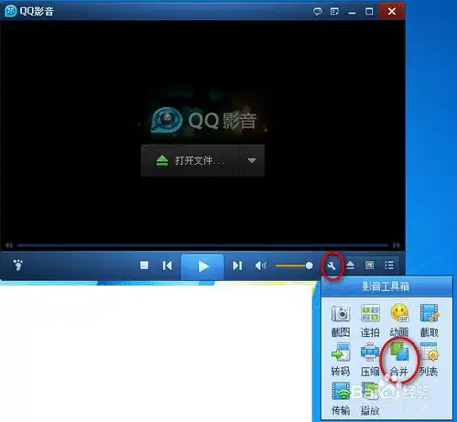Start playback with the Play button

click(x=202, y=266)
